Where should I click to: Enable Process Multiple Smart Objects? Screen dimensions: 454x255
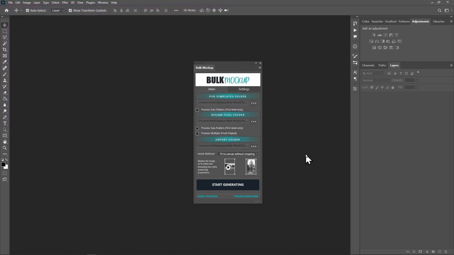(198, 134)
